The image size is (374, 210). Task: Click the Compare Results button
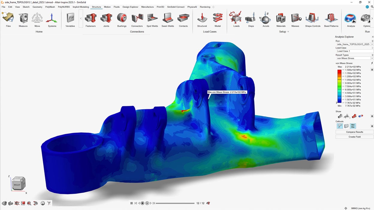pos(355,132)
